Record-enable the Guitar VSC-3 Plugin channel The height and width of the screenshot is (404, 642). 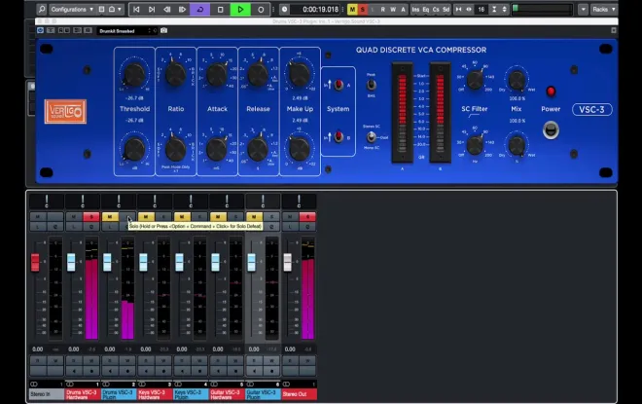[271, 371]
